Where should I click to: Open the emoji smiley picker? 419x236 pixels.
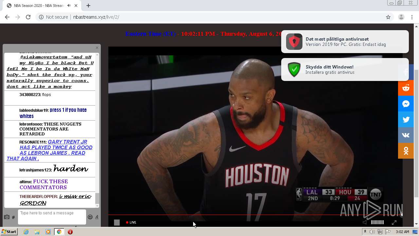90,217
